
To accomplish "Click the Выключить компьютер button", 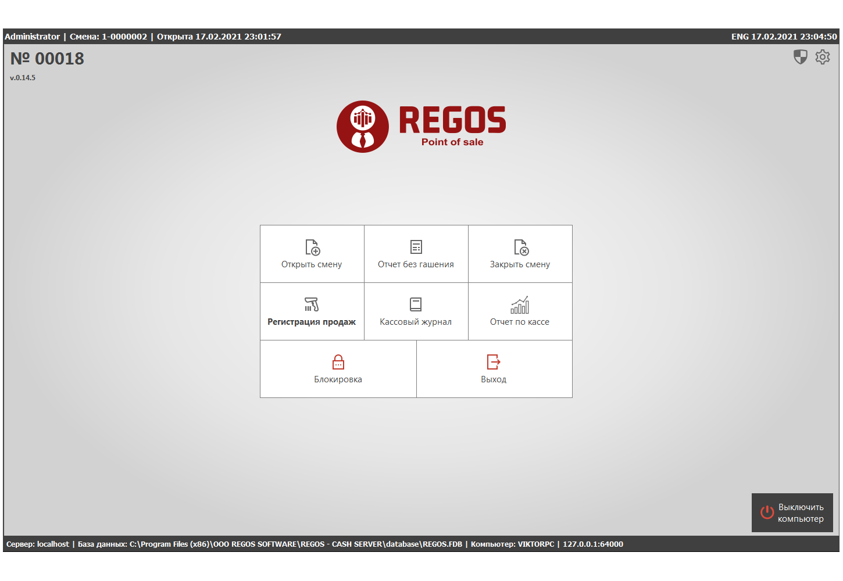I will point(792,513).
